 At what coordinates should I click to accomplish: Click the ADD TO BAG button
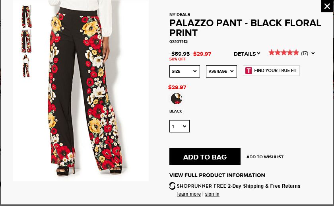pyautogui.click(x=205, y=157)
